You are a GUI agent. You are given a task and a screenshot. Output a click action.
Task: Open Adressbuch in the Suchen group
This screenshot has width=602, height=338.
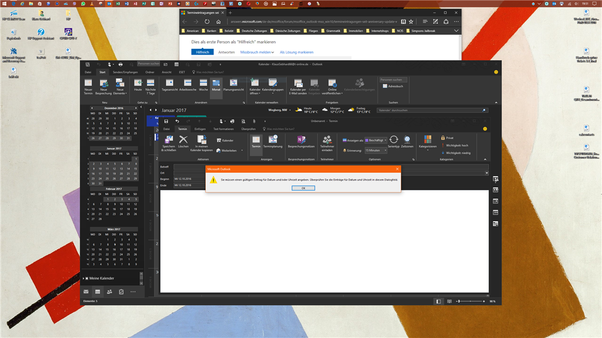tap(393, 86)
